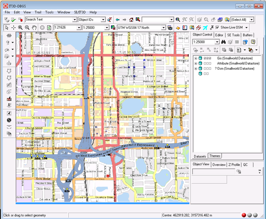This screenshot has height=219, width=266.
Task: Click the compass icon in left toolbar
Action: (9, 120)
